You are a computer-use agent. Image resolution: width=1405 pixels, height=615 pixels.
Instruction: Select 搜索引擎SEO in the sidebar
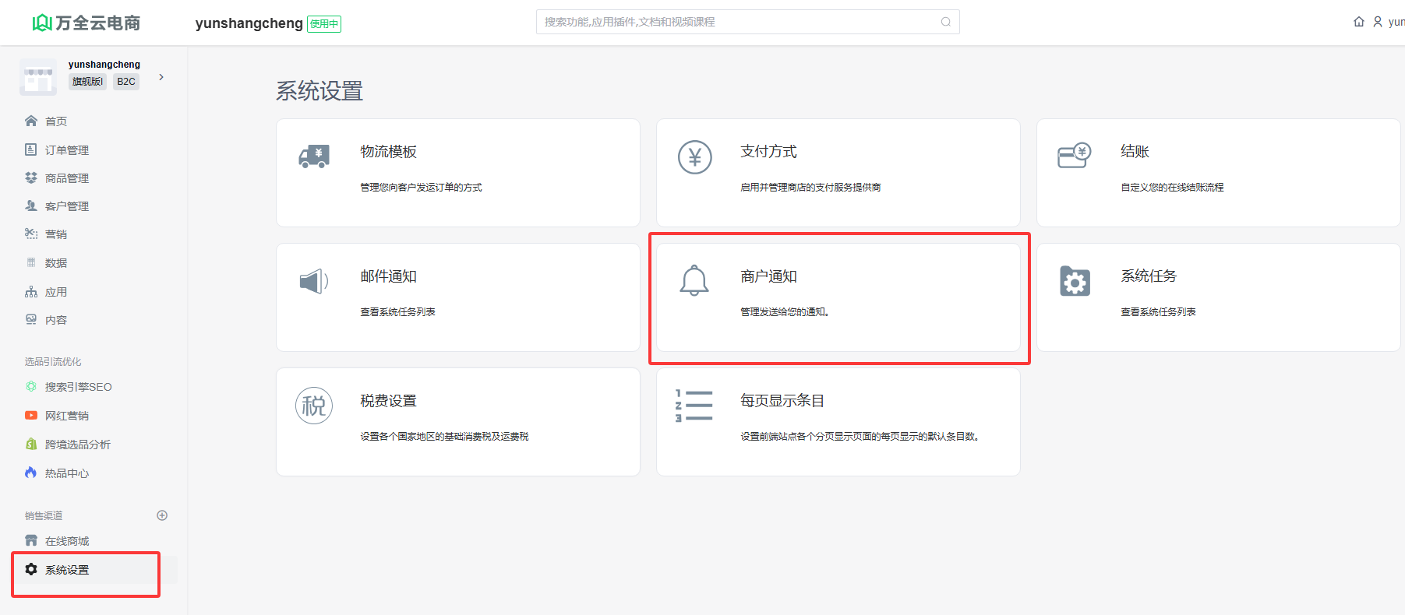click(78, 387)
